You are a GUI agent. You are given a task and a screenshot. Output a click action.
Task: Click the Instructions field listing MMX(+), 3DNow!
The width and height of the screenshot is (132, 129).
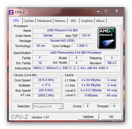[x=76, y=68]
